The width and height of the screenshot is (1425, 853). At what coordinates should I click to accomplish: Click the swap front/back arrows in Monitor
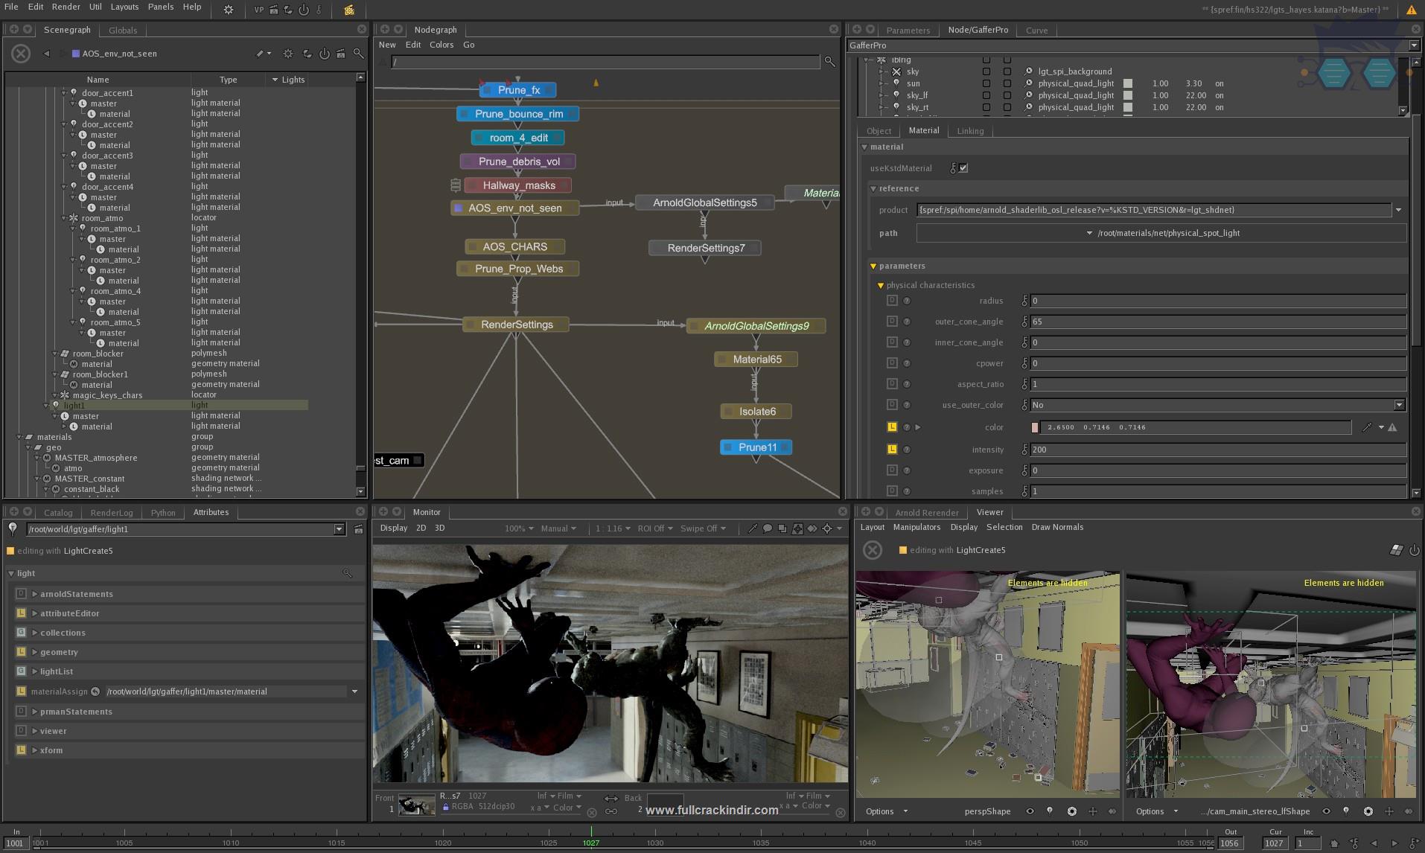611,798
